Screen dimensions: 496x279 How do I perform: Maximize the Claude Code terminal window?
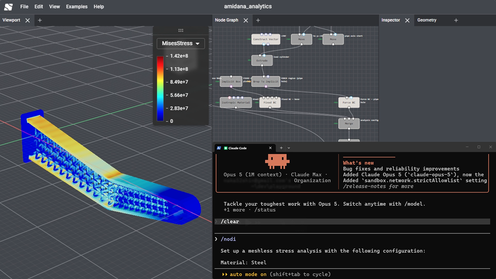click(479, 147)
